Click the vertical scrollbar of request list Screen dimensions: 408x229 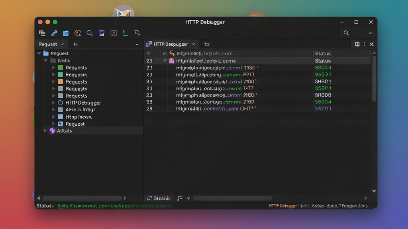[374, 78]
